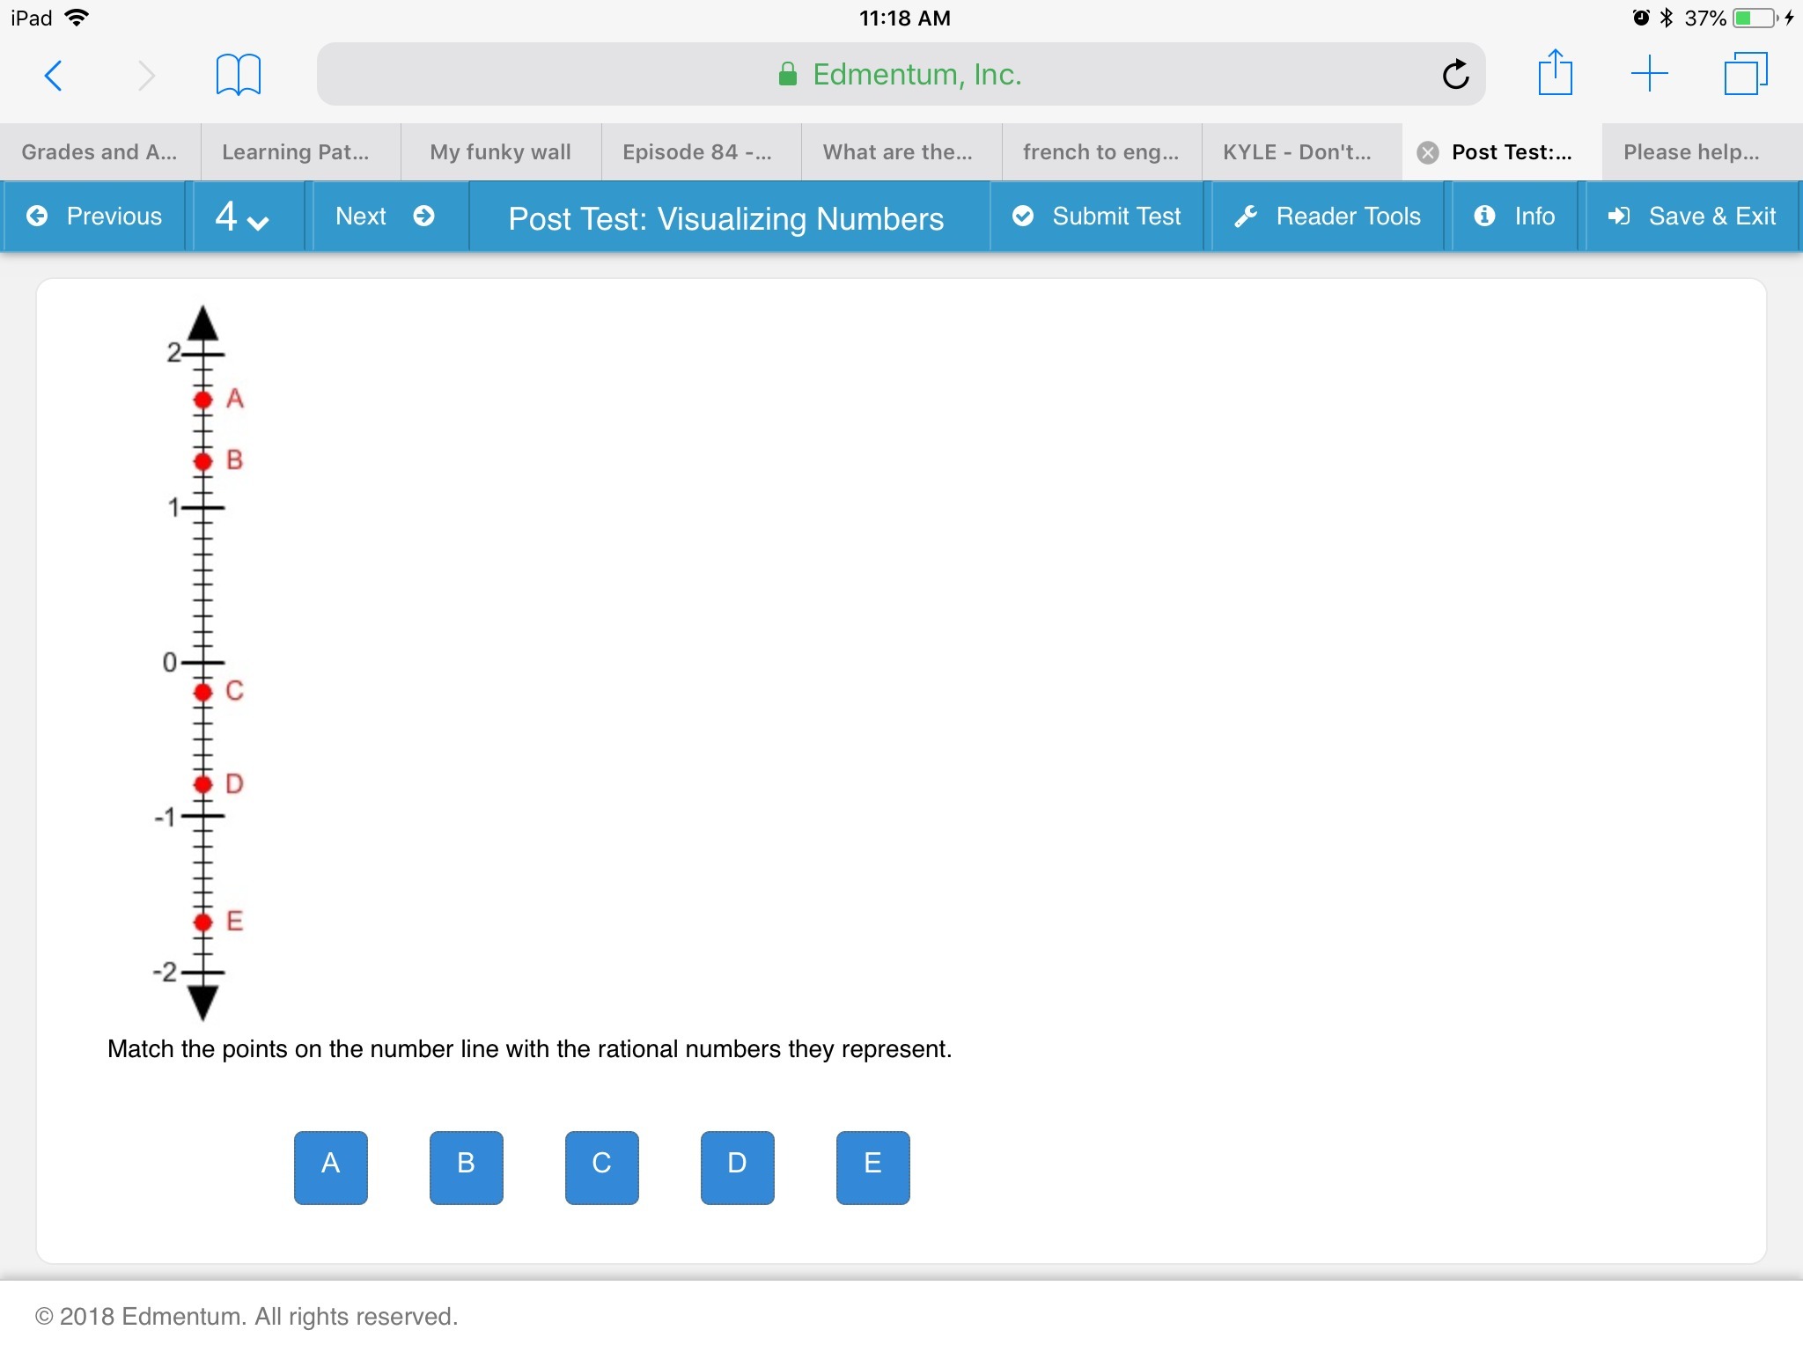Go to Previous question

[x=95, y=217]
